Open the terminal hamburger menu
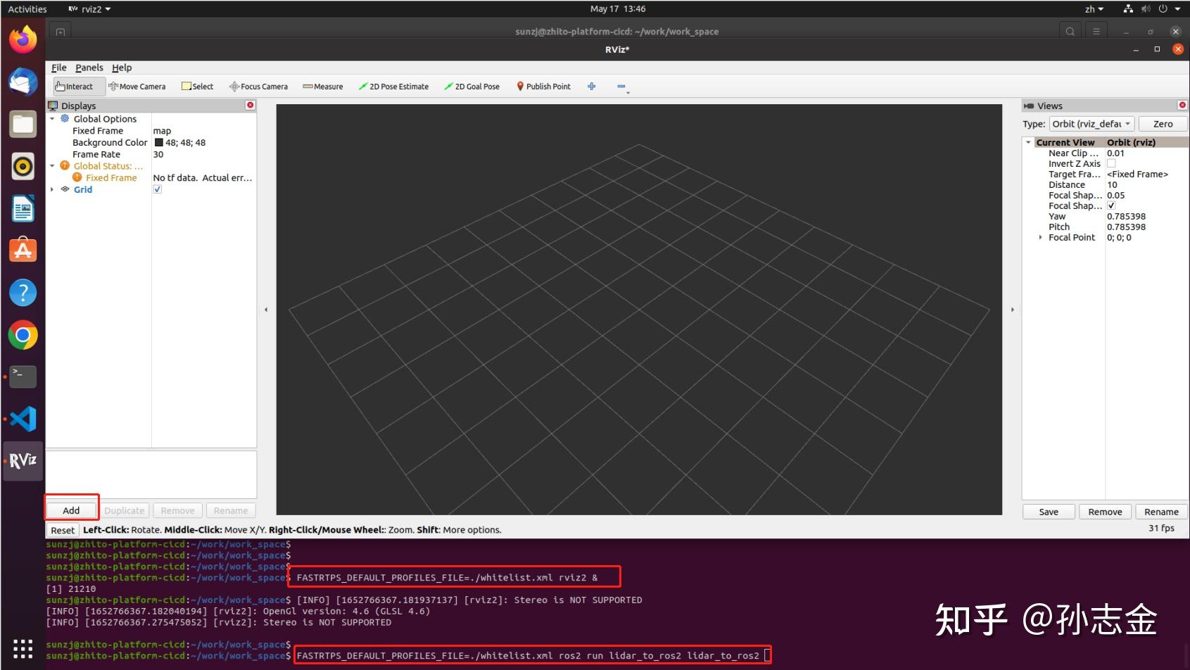This screenshot has width=1190, height=670. coord(1096,31)
